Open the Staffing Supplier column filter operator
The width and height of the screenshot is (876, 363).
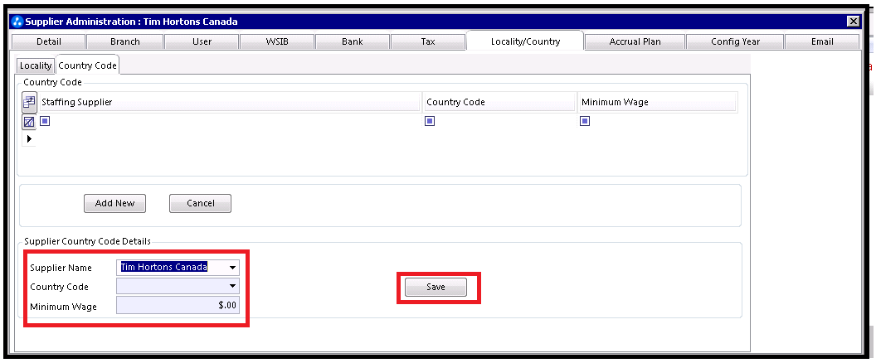[x=45, y=121]
